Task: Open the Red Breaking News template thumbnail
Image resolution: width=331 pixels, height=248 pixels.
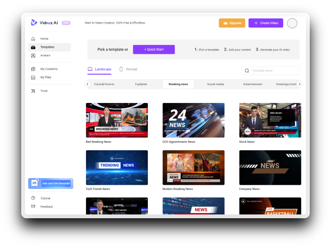Action: pos(117,120)
